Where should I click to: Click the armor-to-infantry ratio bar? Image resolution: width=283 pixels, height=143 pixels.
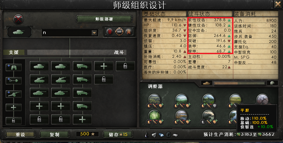tap(239, 83)
